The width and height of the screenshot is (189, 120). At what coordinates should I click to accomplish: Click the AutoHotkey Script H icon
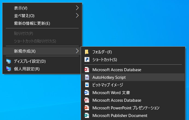87,77
